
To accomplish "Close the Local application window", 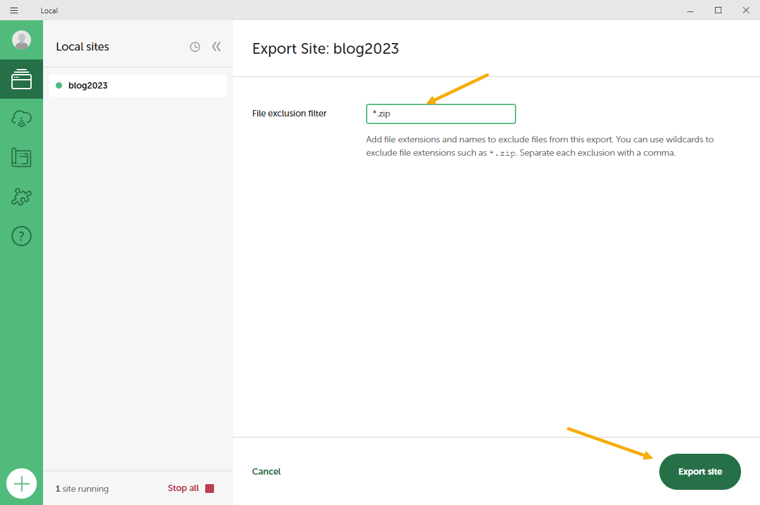I will point(746,10).
